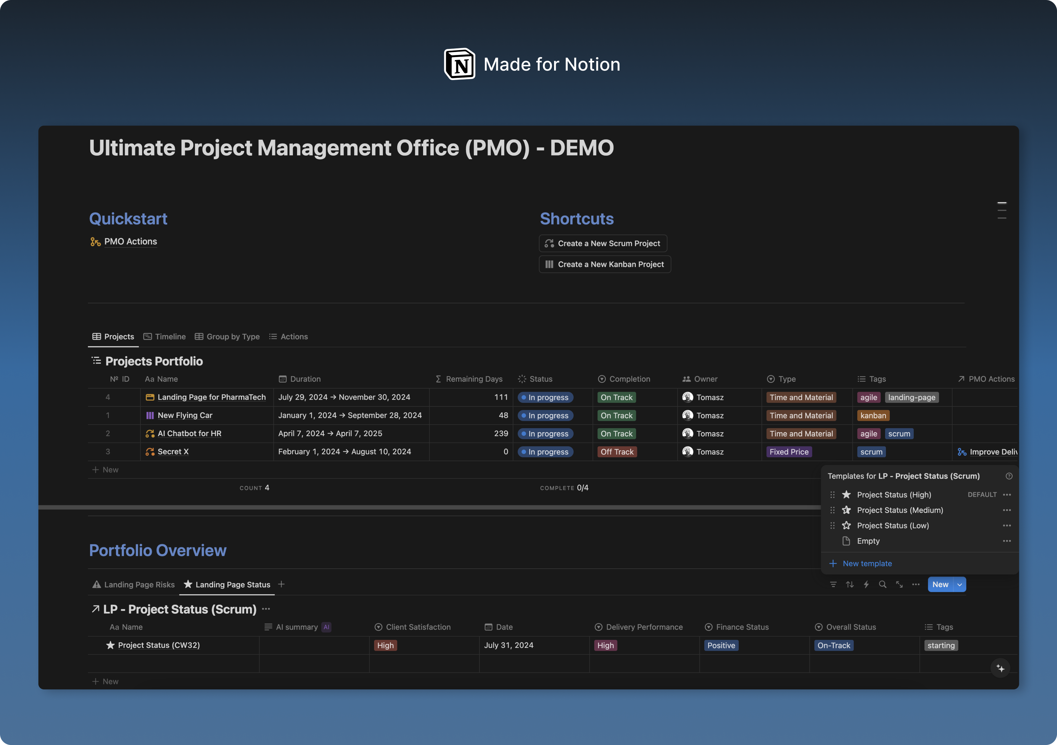Click the expand full-page arrows icon
Viewport: 1057px width, 745px height.
pyautogui.click(x=899, y=584)
